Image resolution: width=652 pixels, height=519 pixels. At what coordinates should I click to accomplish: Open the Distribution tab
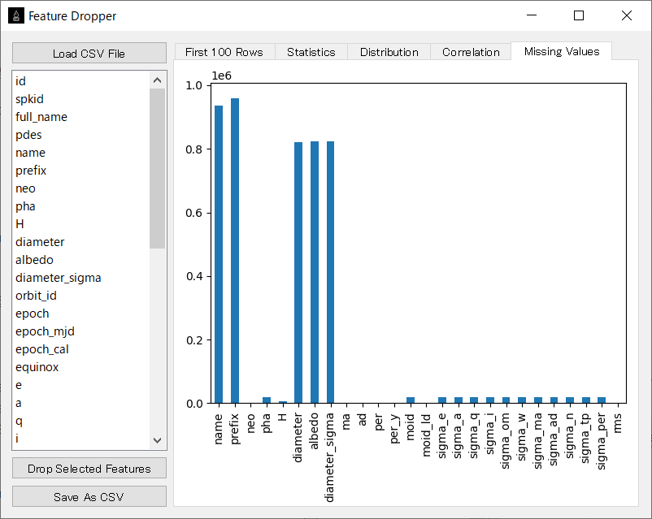pyautogui.click(x=389, y=52)
